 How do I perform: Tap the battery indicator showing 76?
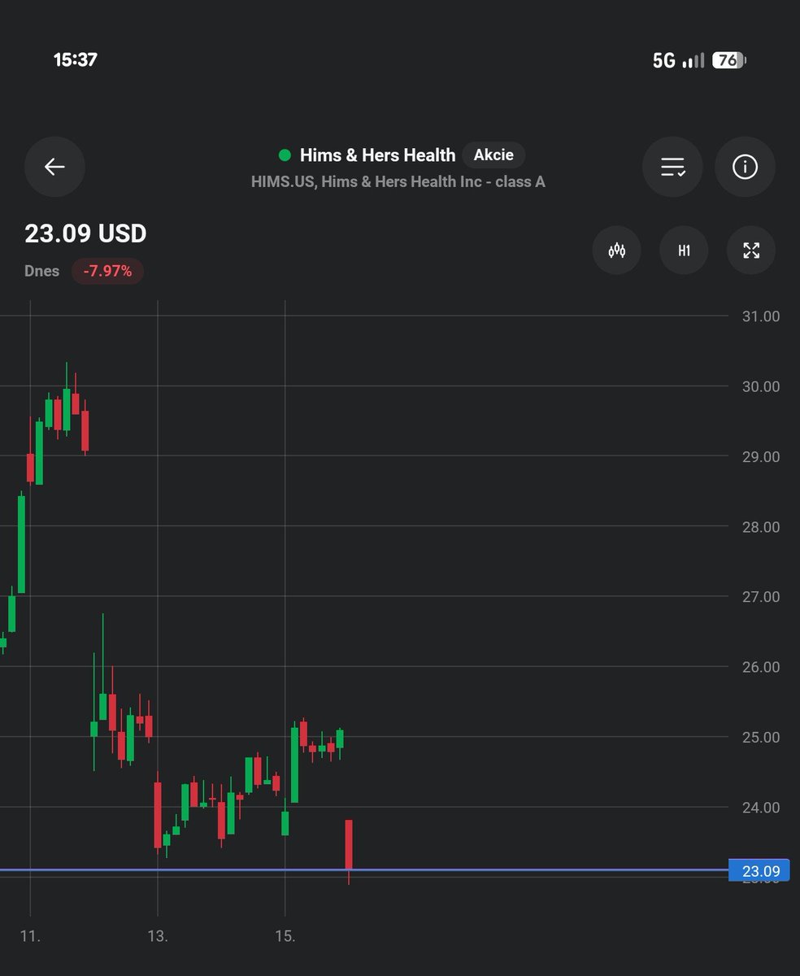729,60
